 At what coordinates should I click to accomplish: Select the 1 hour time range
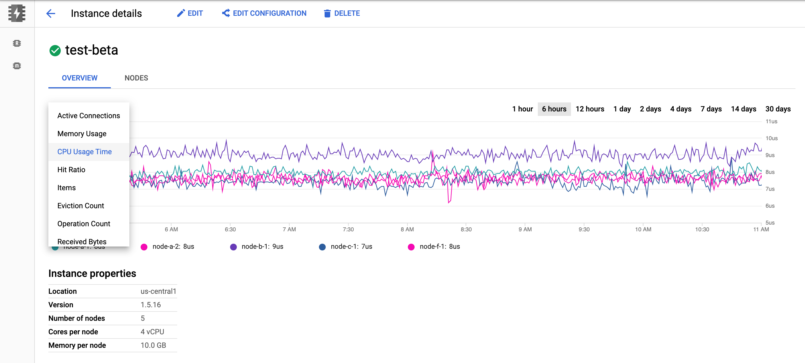(x=522, y=109)
